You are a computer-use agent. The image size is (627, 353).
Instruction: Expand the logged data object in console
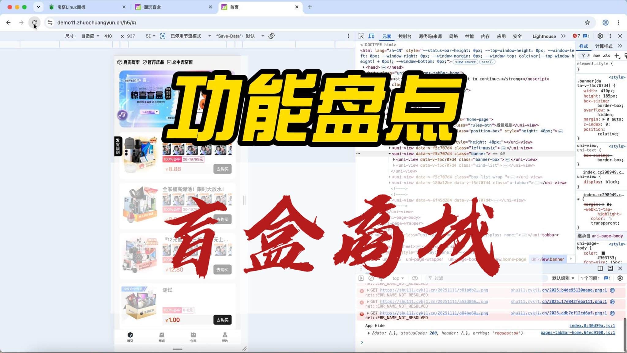(369, 333)
